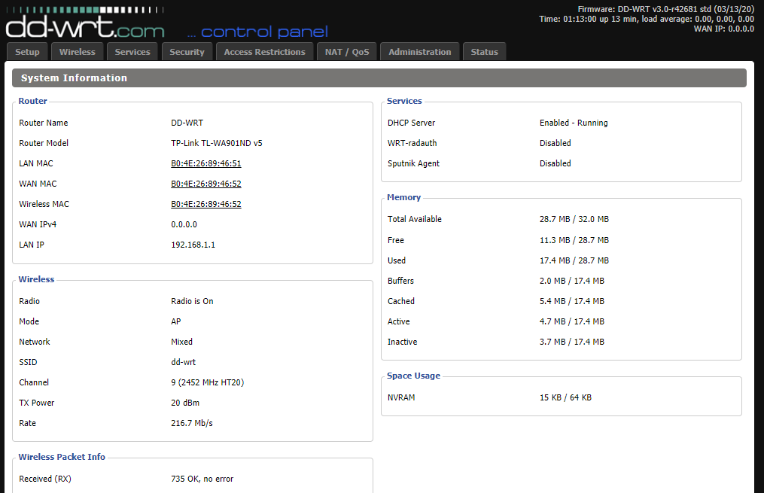Select the Inactive value 3.7 MB / 17.4 MB
This screenshot has height=493, width=764.
(x=572, y=342)
